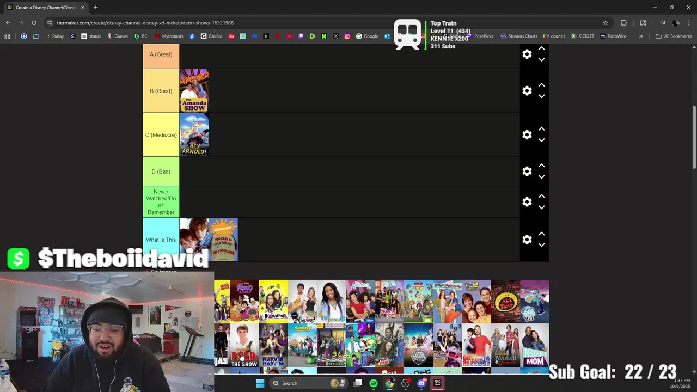The height and width of the screenshot is (392, 697).
Task: Select the B (Good) tier label
Action: pos(161,91)
